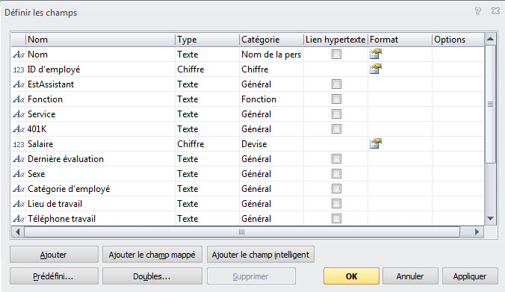Select the Général category cell for Sexe
The height and width of the screenshot is (292, 505).
pyautogui.click(x=271, y=174)
